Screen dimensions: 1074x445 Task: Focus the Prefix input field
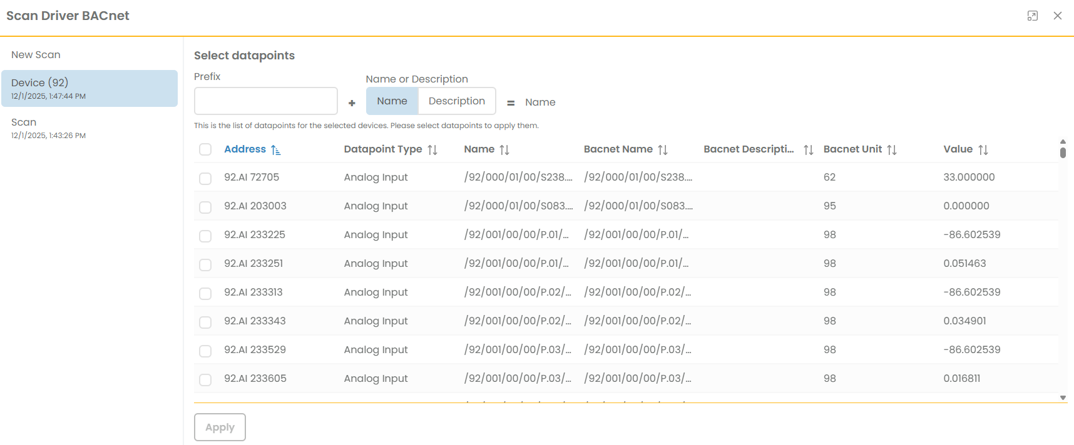click(266, 101)
